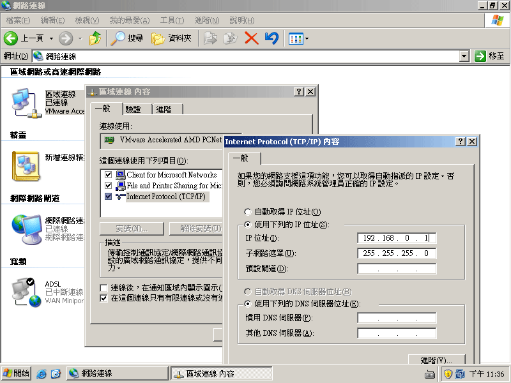Click the 下午 11:36 system clock
The height and width of the screenshot is (383, 511).
pos(487,374)
